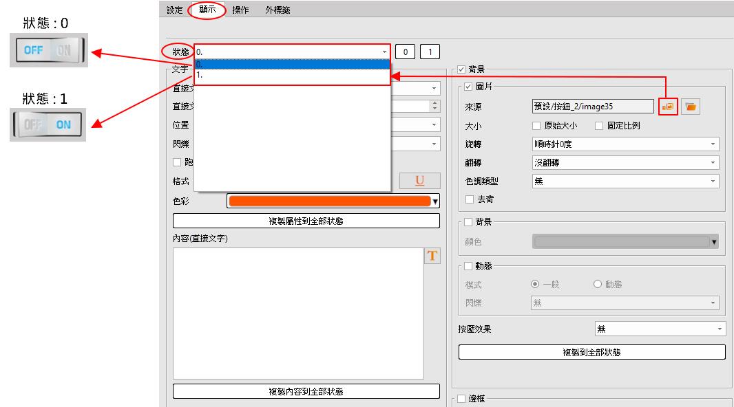Screen dimensions: 734x407
Task: Toggle the underline U format icon
Action: 419,181
